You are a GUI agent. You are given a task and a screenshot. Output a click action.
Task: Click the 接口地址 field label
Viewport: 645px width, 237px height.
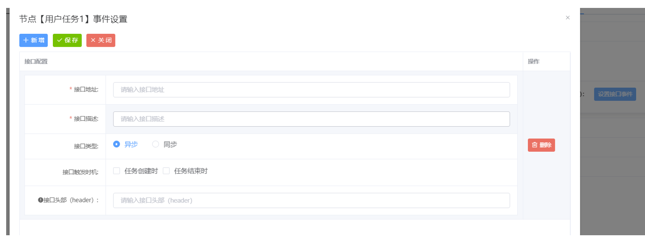pos(86,90)
